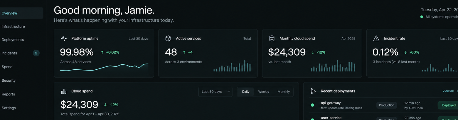458x120 pixels.
Task: Click the '12 min ago' timestamp
Action: click(x=412, y=103)
